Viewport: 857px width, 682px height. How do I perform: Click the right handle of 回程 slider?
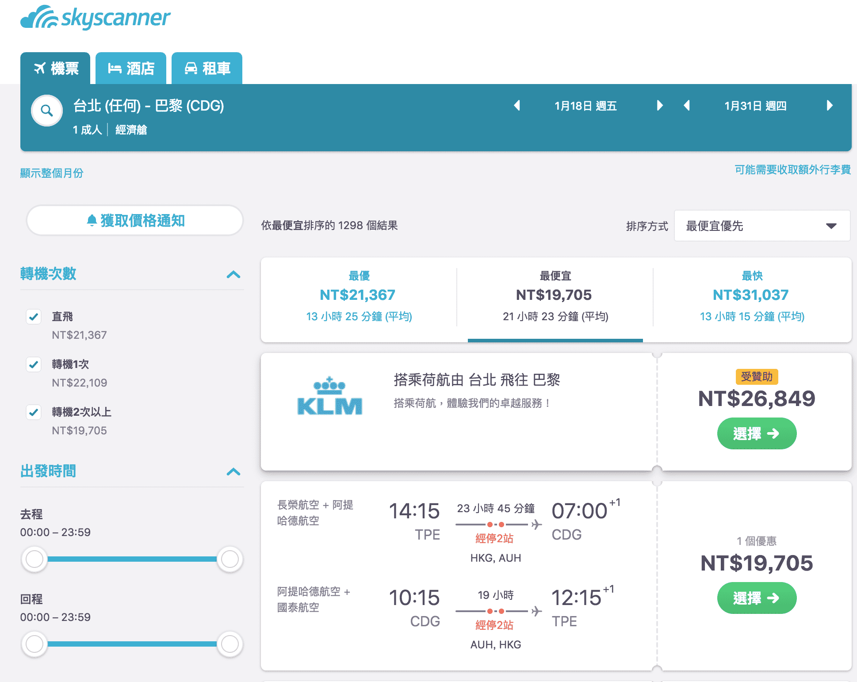coord(230,644)
